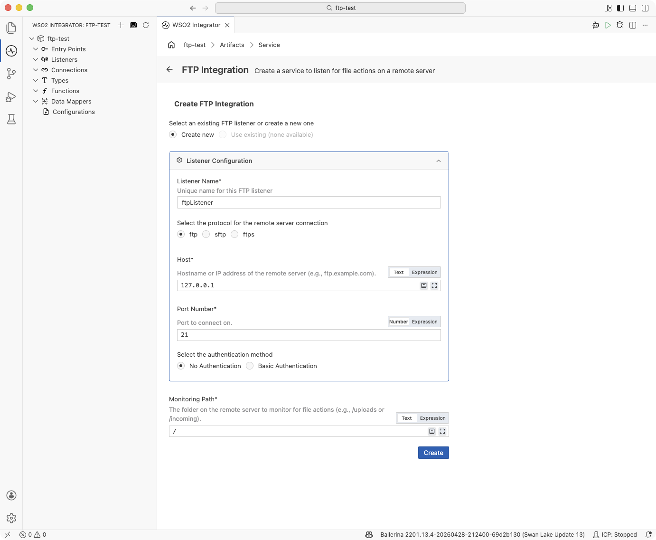Click the home icon in breadcrumb
This screenshot has width=656, height=540.
[x=171, y=45]
